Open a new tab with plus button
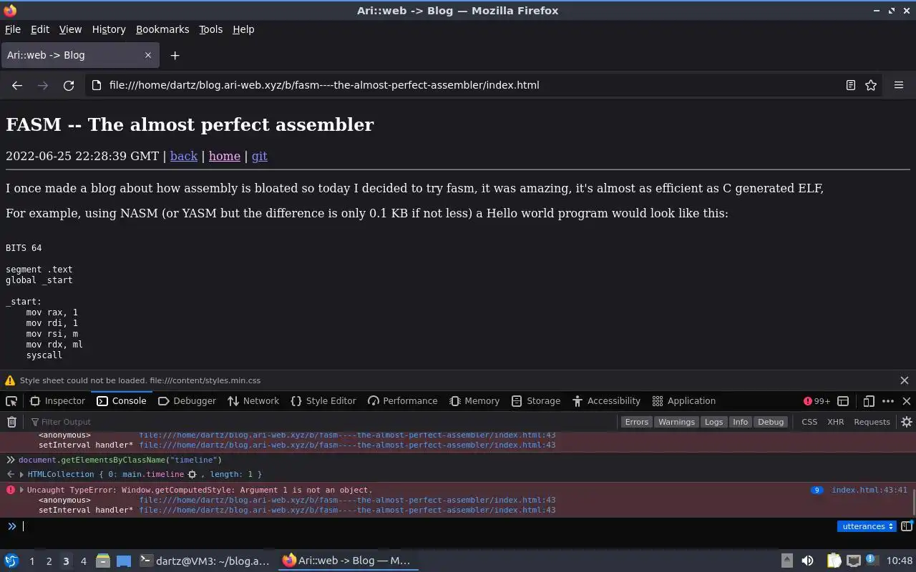This screenshot has width=916, height=572. click(x=175, y=55)
